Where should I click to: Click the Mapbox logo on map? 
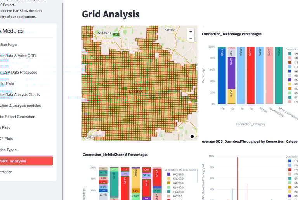tap(94, 136)
